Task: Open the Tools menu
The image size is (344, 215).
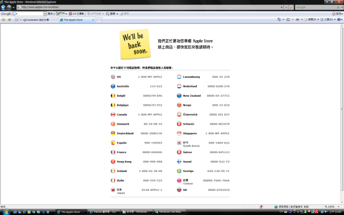Action: (327, 19)
